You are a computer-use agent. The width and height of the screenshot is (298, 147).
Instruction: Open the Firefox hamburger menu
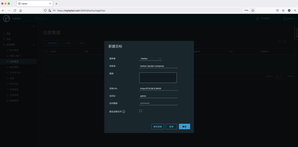(295, 10)
